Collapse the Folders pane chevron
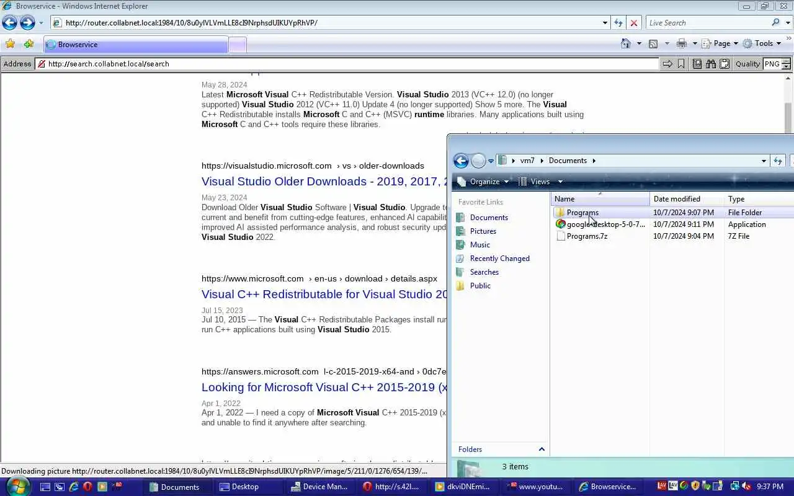The image size is (794, 496). (x=542, y=449)
